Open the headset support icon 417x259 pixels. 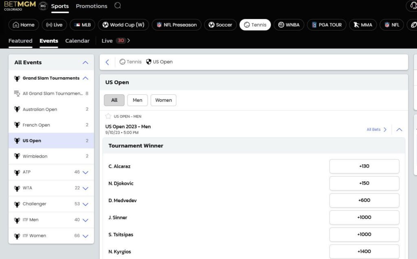(x=413, y=6)
